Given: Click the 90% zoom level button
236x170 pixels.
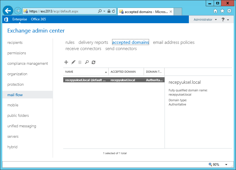Looking at the screenshot, I should click(214, 164).
